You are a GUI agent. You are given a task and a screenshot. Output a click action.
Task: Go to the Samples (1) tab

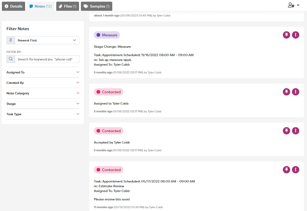pyautogui.click(x=96, y=6)
